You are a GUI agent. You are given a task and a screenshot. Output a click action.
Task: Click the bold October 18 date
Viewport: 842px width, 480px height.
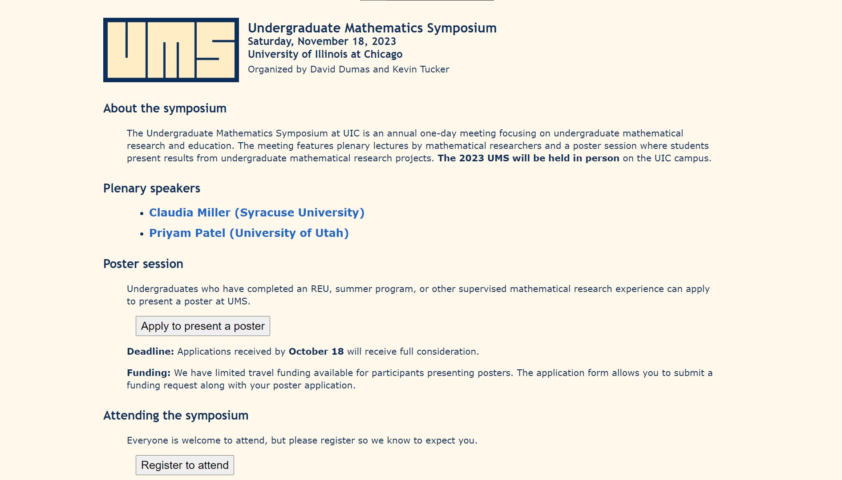[x=316, y=352]
